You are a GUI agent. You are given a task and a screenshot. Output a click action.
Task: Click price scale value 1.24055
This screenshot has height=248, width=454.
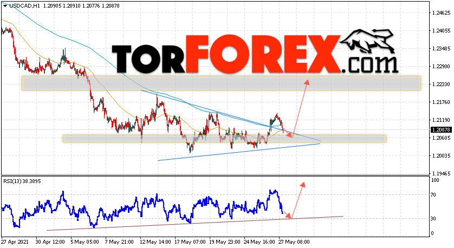pyautogui.click(x=441, y=31)
